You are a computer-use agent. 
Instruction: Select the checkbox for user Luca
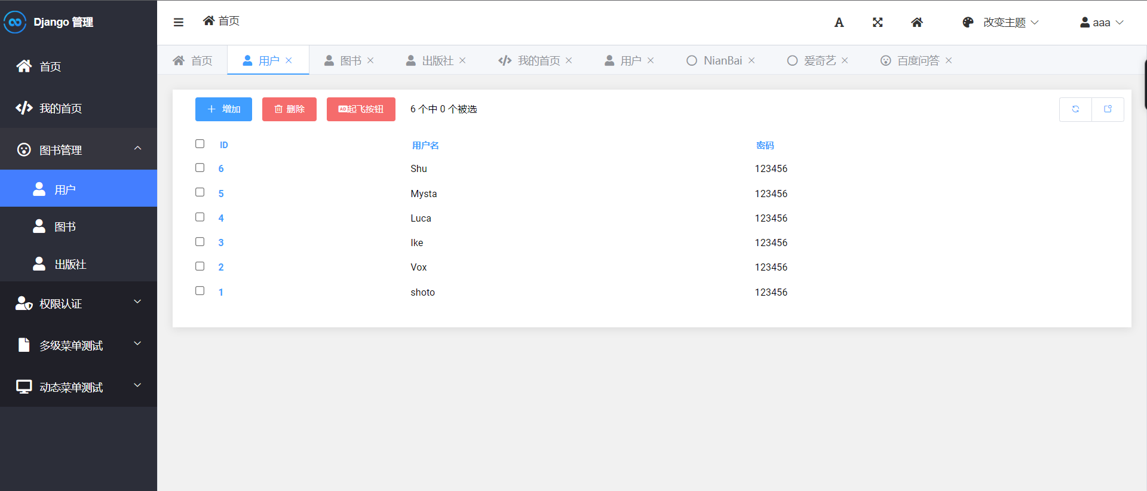point(200,217)
